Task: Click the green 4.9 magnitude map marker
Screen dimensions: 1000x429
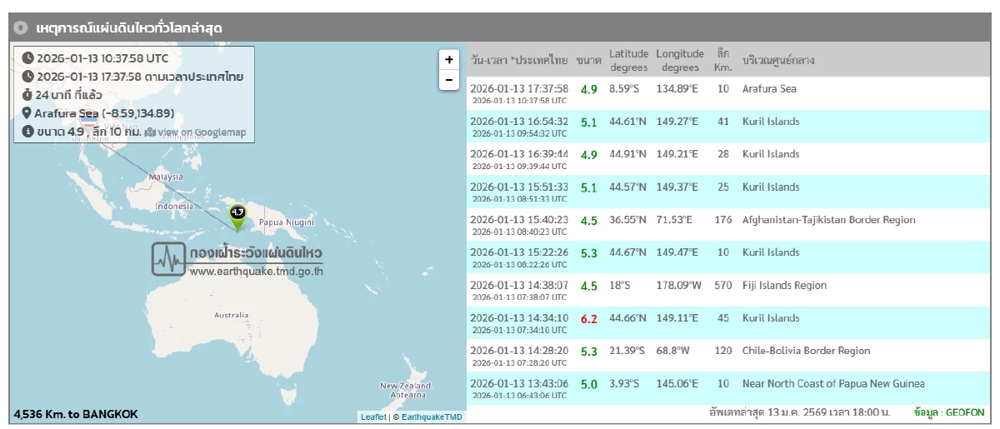Action: tap(238, 216)
